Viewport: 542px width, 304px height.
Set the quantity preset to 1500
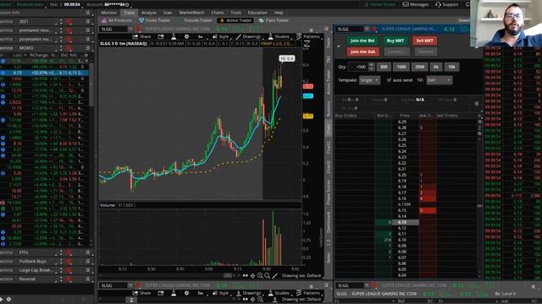coord(401,67)
